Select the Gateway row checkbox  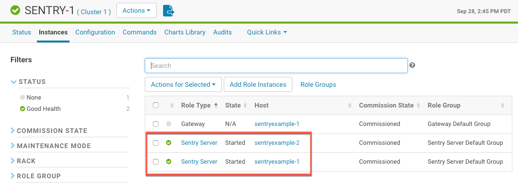click(x=156, y=124)
